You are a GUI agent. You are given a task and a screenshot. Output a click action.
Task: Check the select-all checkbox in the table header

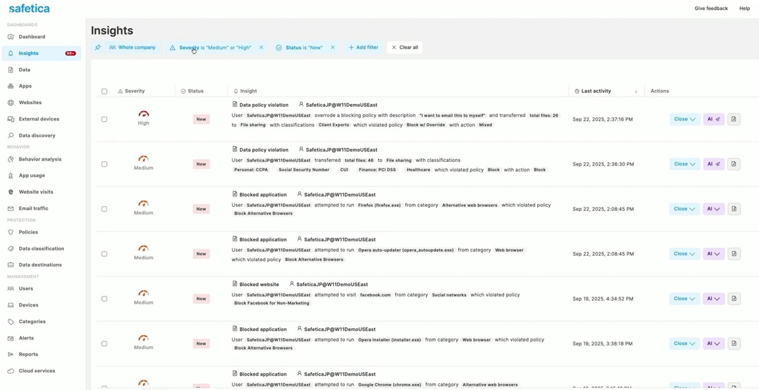(104, 91)
